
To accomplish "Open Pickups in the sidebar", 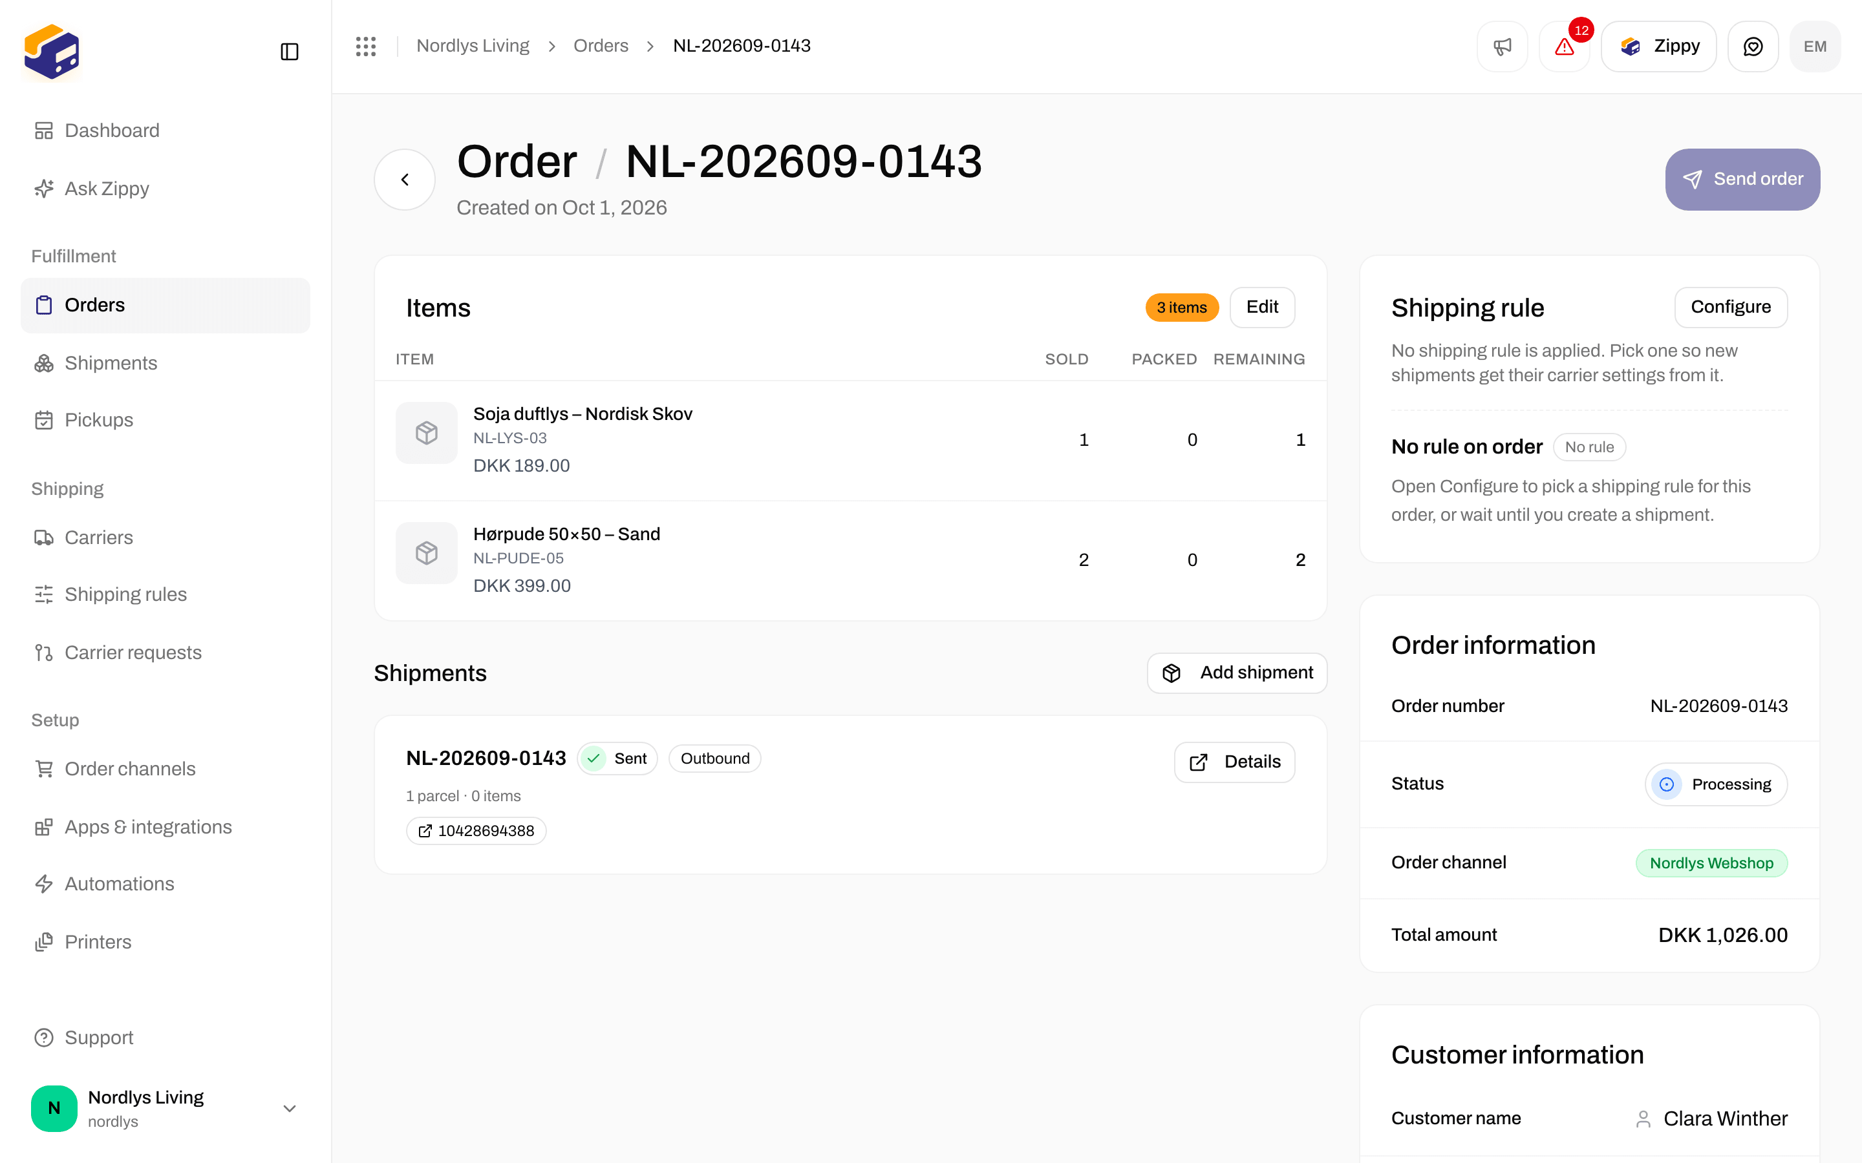I will 166,420.
